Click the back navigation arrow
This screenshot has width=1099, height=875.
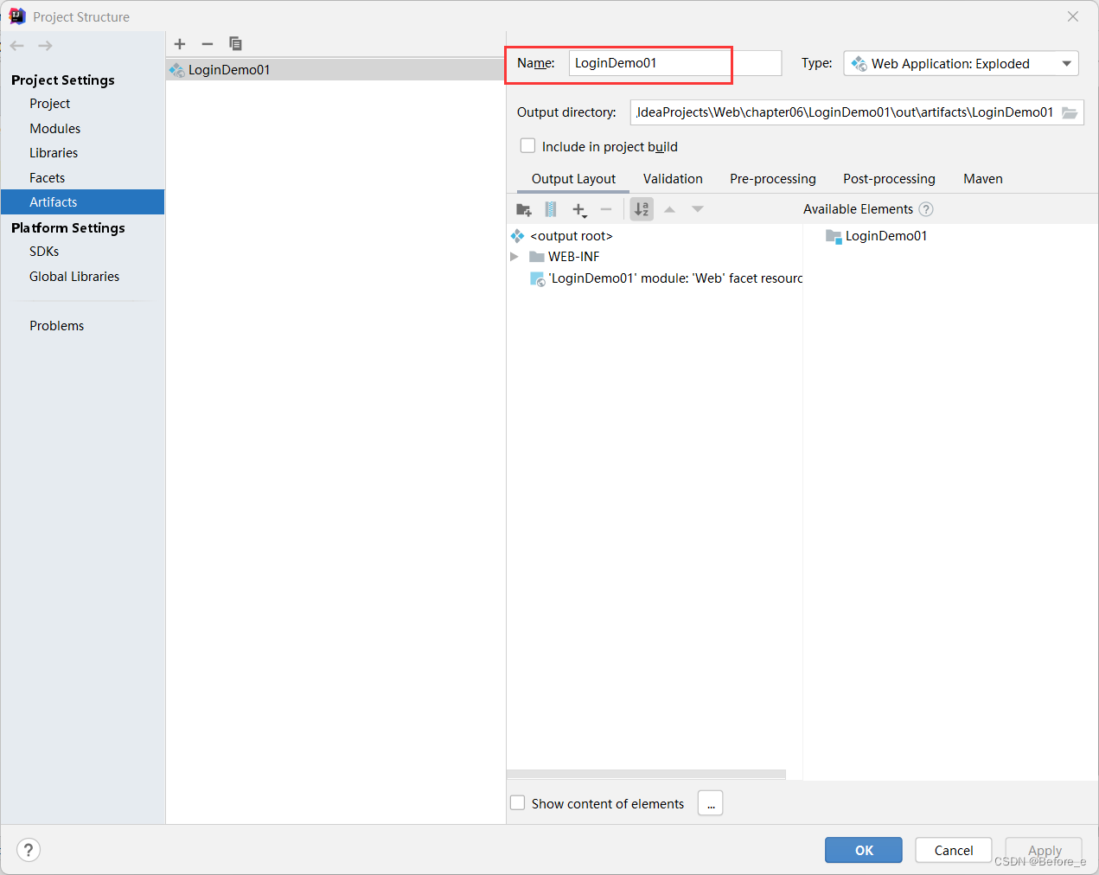pyautogui.click(x=17, y=46)
